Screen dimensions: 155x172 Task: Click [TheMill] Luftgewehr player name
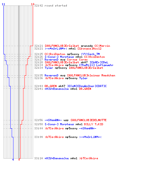point(96,65)
